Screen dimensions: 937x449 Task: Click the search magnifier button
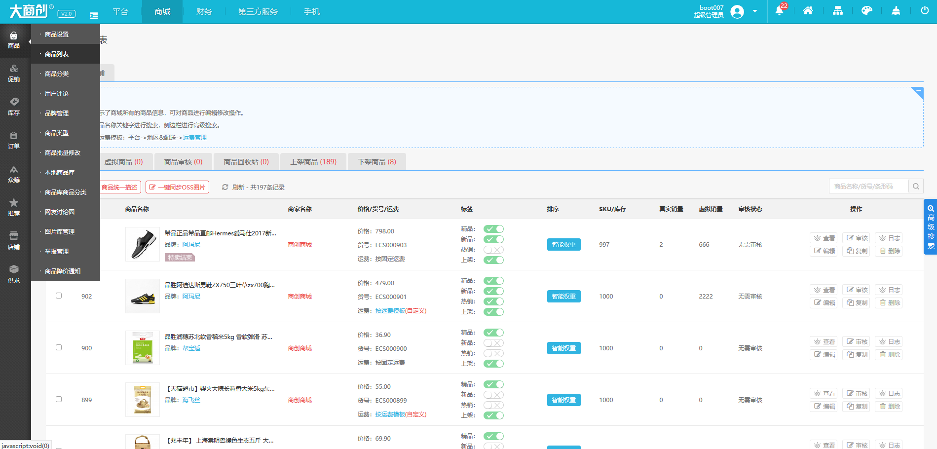[x=916, y=187]
